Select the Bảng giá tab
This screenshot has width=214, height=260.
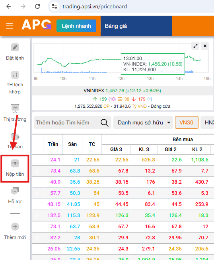136,26
